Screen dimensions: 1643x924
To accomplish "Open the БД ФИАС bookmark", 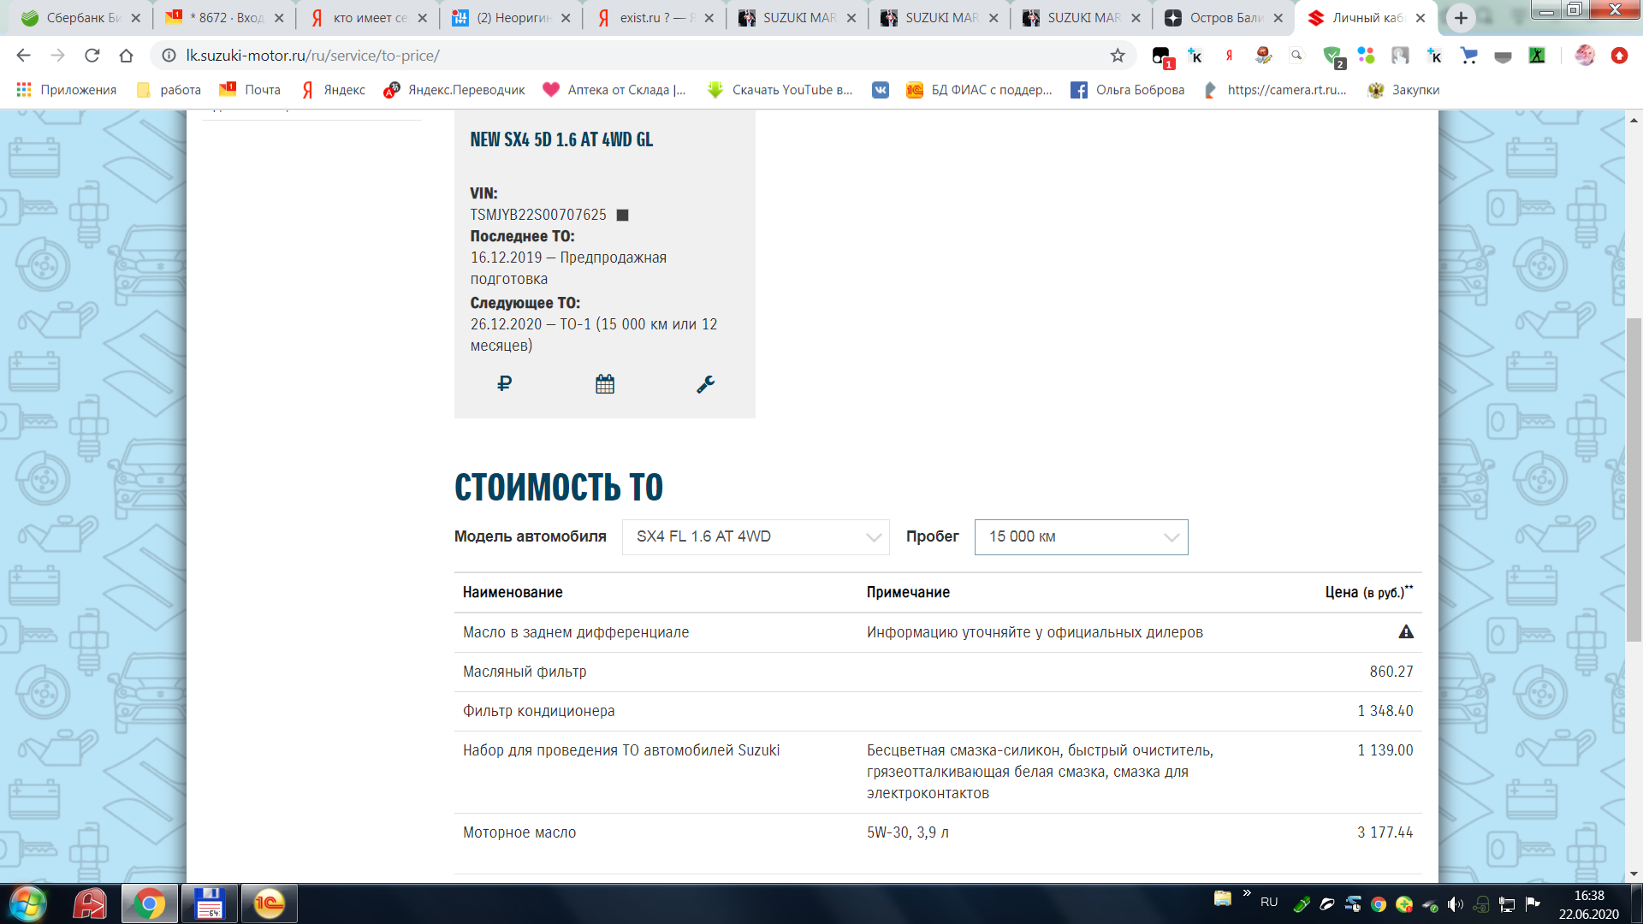I will coord(979,90).
